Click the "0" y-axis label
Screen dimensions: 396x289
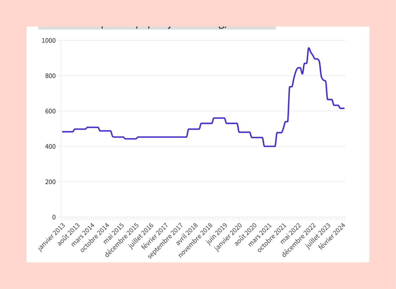point(54,217)
